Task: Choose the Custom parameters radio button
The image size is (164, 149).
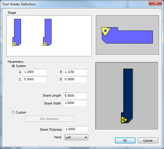Action: tap(13, 112)
